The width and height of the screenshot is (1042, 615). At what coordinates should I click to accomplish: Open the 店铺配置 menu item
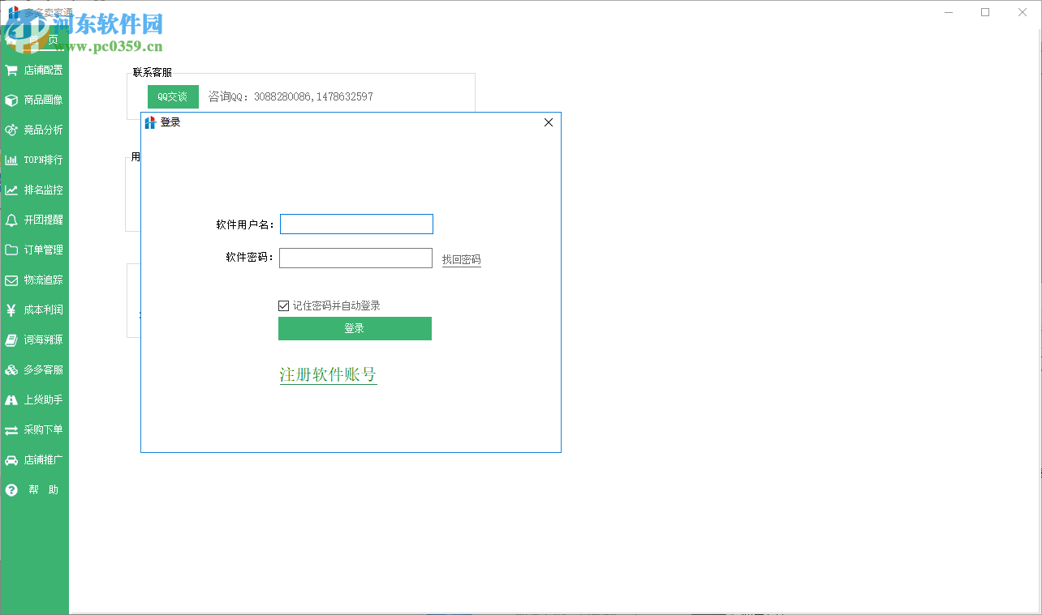point(34,70)
